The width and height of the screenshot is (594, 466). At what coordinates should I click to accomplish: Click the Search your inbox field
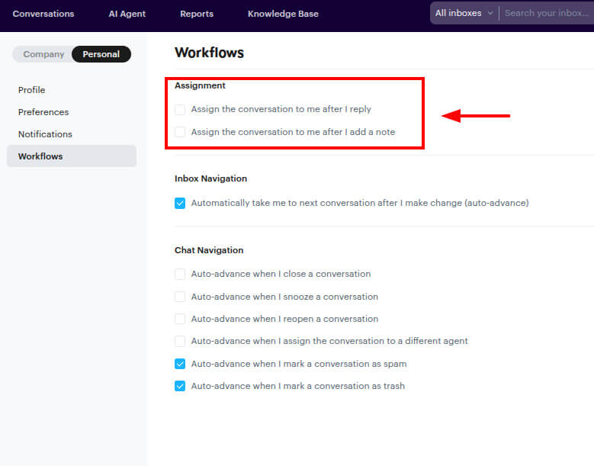pyautogui.click(x=547, y=13)
